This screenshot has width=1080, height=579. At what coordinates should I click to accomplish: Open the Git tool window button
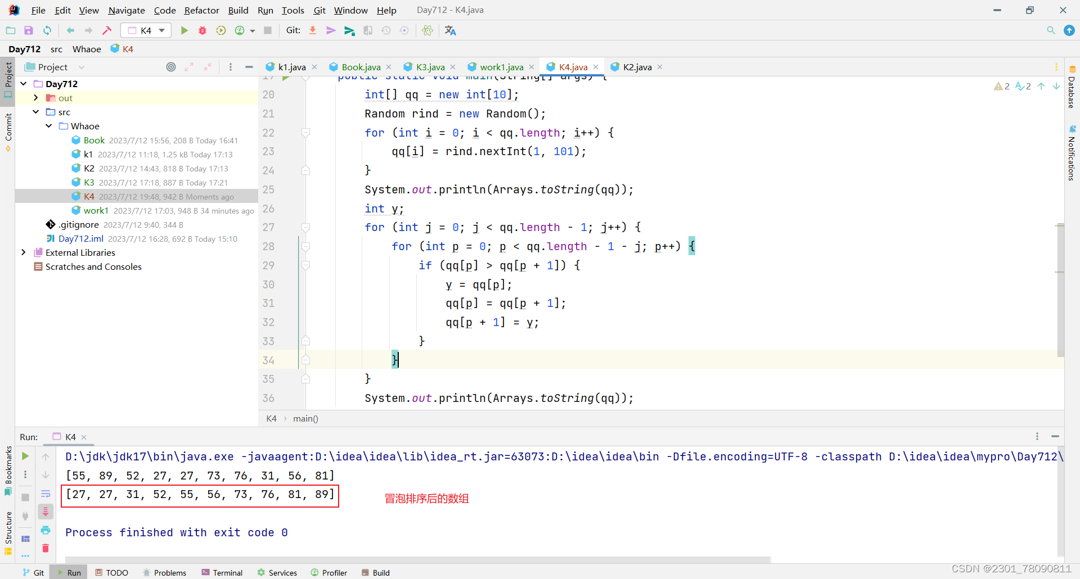click(x=33, y=572)
